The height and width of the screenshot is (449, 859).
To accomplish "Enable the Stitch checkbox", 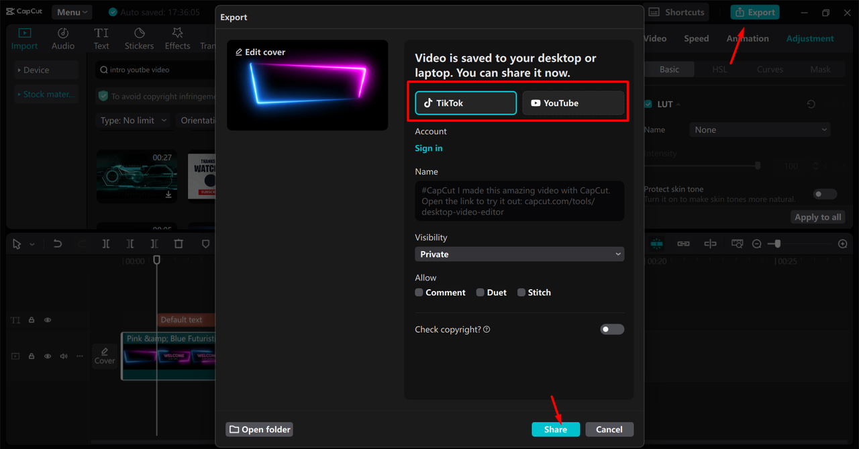I will (x=521, y=293).
